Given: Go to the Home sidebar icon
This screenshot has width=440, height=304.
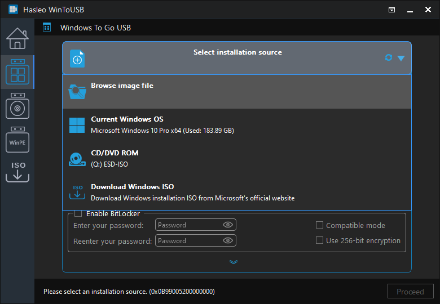Looking at the screenshot, I should (17, 38).
